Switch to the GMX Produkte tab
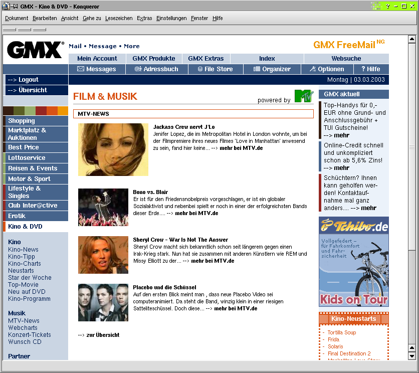419x373 pixels. 154,59
